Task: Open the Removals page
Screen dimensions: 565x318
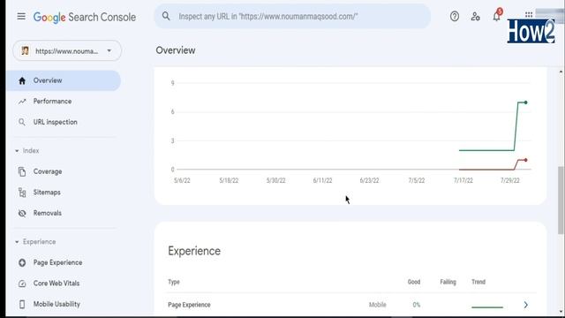Action: coord(47,213)
